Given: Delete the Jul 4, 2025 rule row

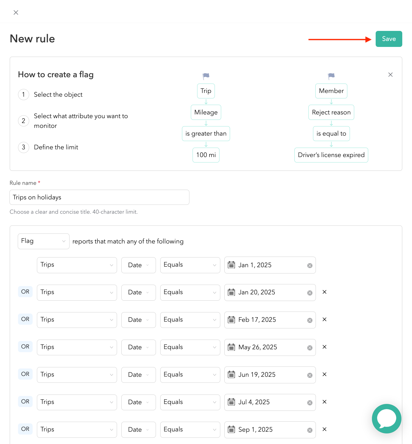Looking at the screenshot, I should point(324,402).
